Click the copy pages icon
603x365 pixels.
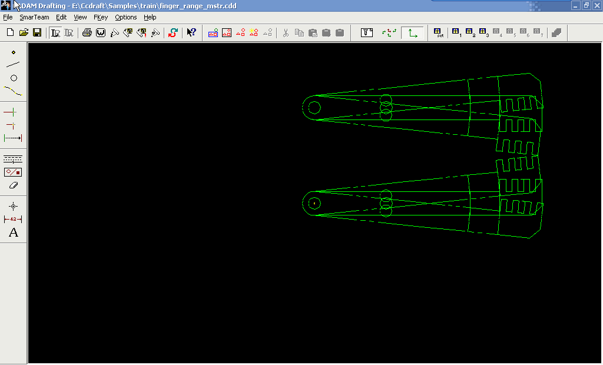click(299, 33)
